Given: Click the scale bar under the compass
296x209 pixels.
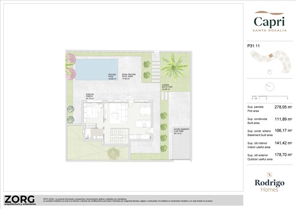Looking at the screenshot, I should click(x=269, y=97).
